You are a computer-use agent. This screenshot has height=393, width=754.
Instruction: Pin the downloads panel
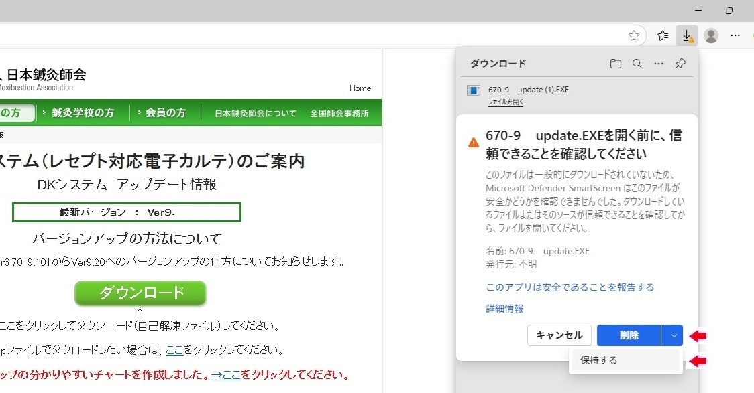(x=680, y=64)
